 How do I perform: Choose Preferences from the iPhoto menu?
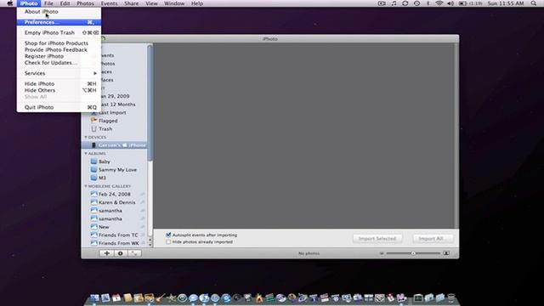(x=59, y=22)
